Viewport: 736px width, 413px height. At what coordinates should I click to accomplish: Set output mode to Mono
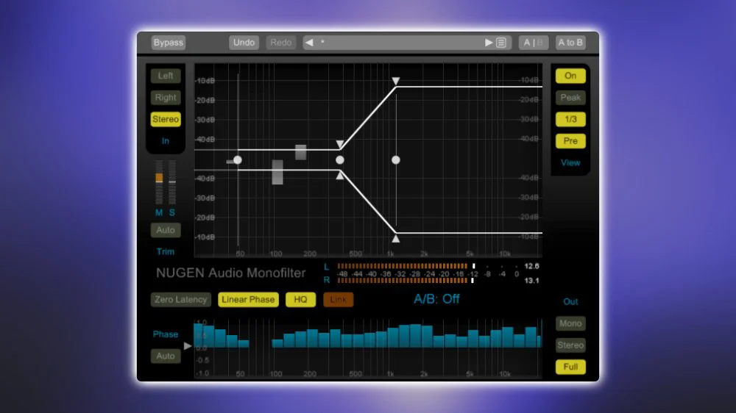point(570,323)
